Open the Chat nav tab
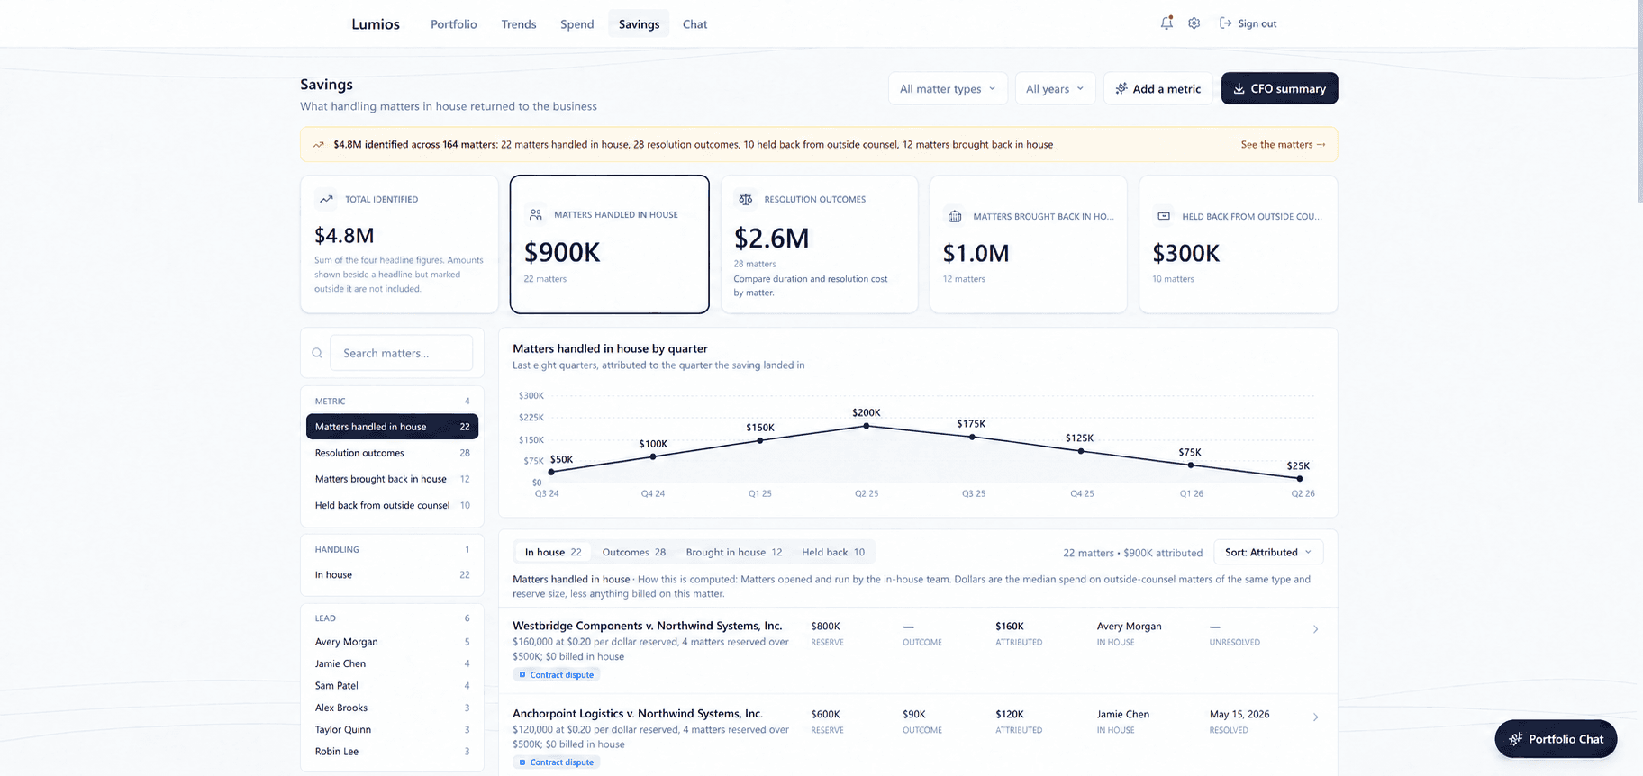The width and height of the screenshot is (1643, 776). (694, 24)
